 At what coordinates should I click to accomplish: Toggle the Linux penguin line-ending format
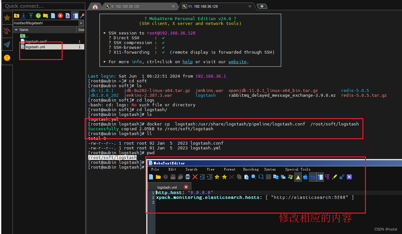point(298,177)
